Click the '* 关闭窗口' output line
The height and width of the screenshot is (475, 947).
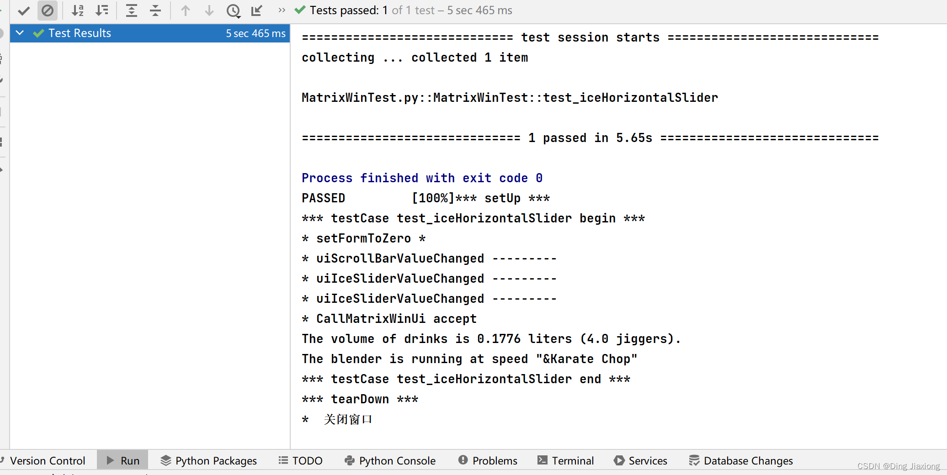click(337, 419)
